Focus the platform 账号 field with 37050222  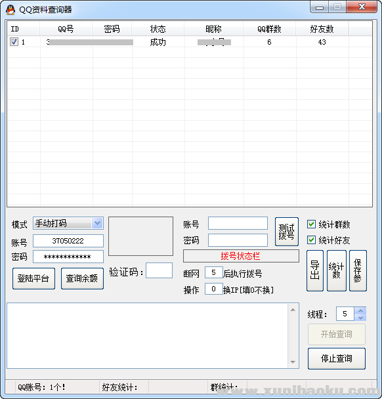68,241
